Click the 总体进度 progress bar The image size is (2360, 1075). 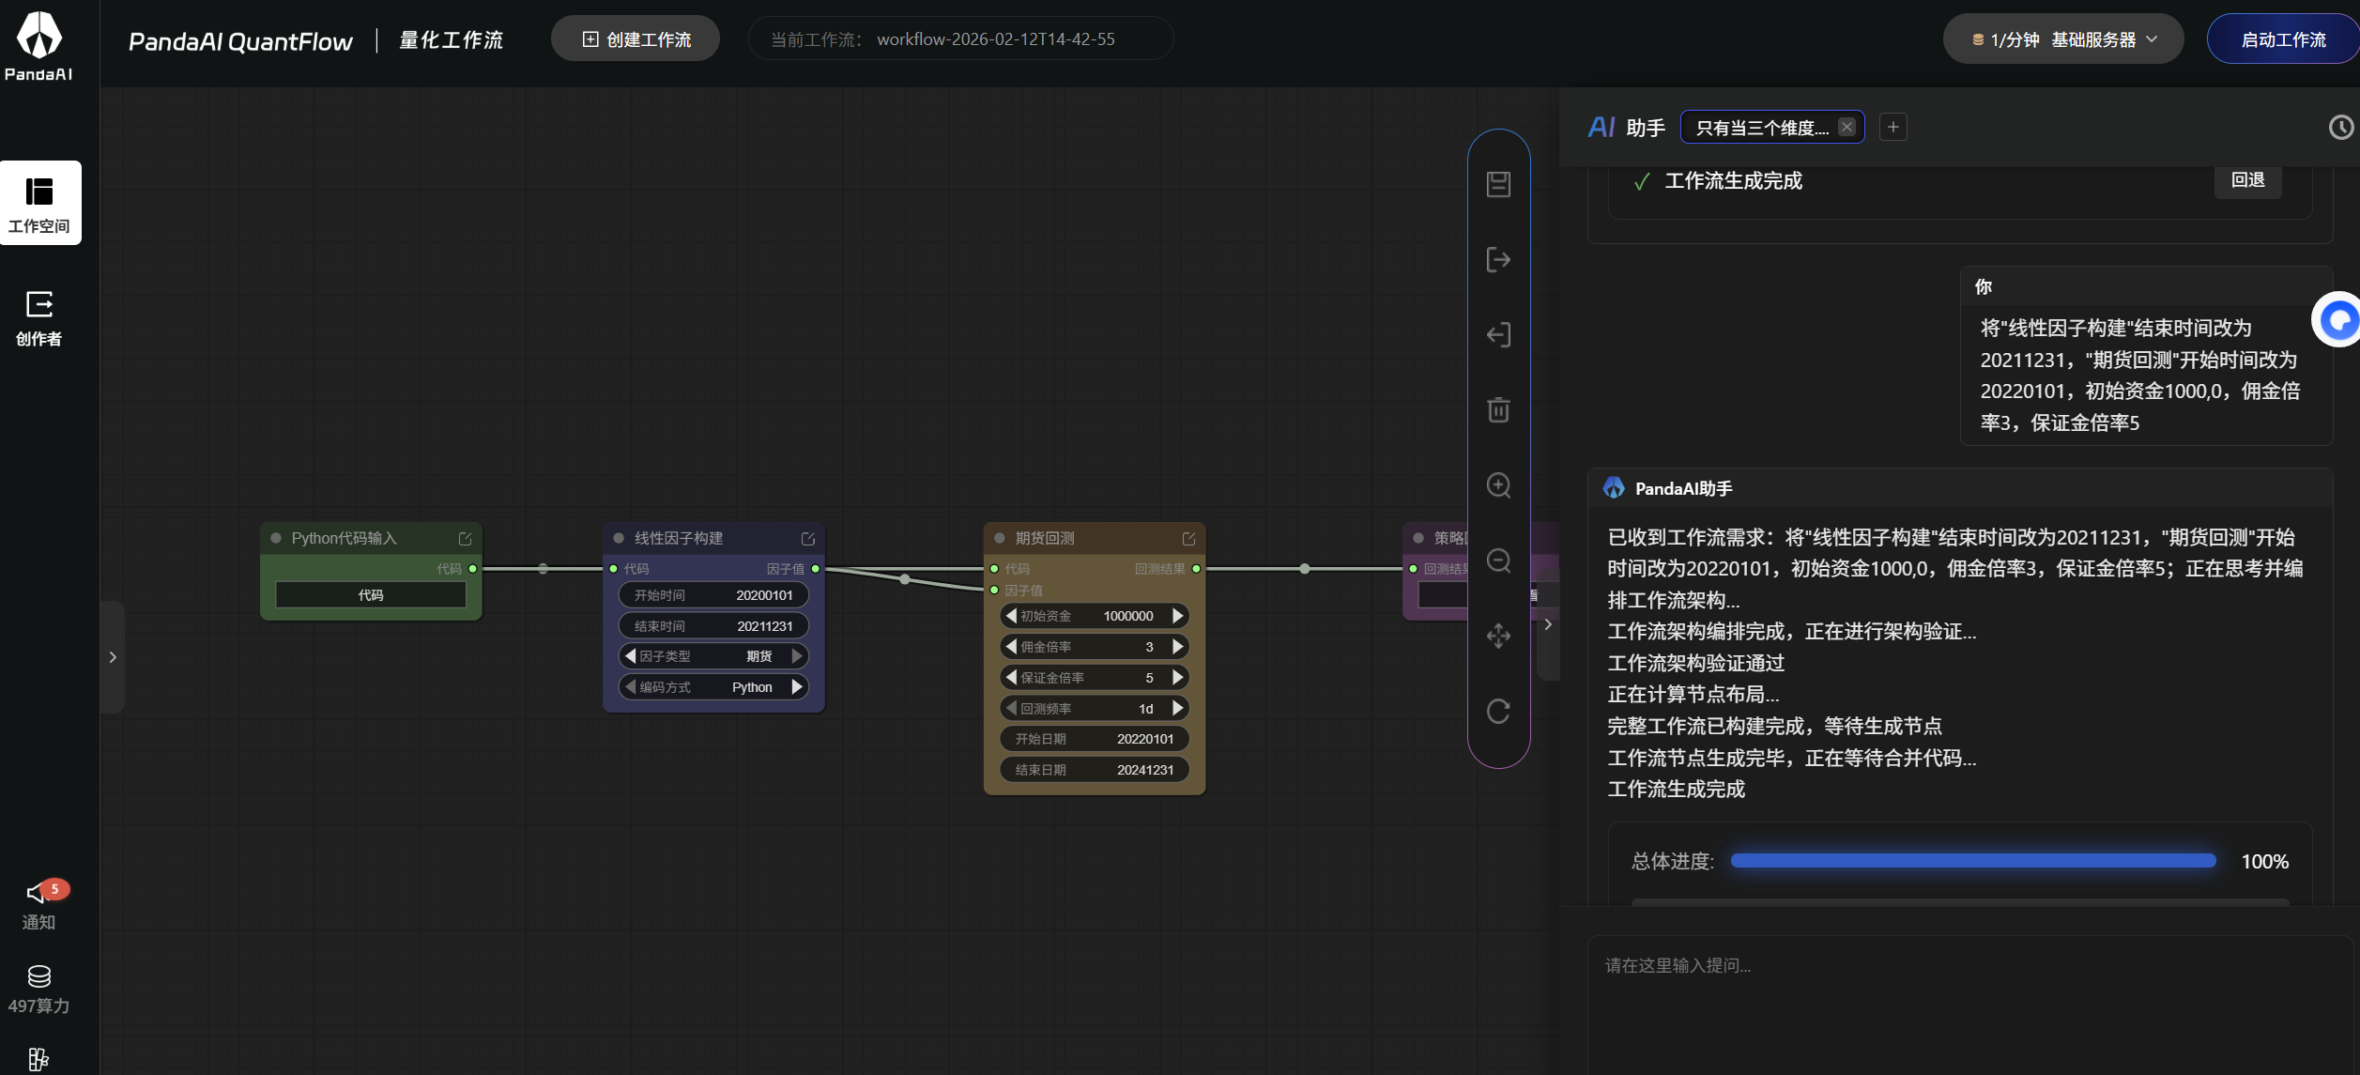[x=1972, y=861]
